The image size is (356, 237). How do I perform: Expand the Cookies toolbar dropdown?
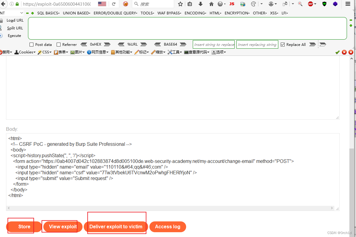(x=25, y=52)
